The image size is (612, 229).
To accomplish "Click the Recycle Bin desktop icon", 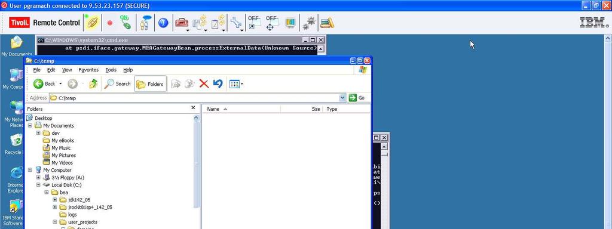I will click(16, 144).
